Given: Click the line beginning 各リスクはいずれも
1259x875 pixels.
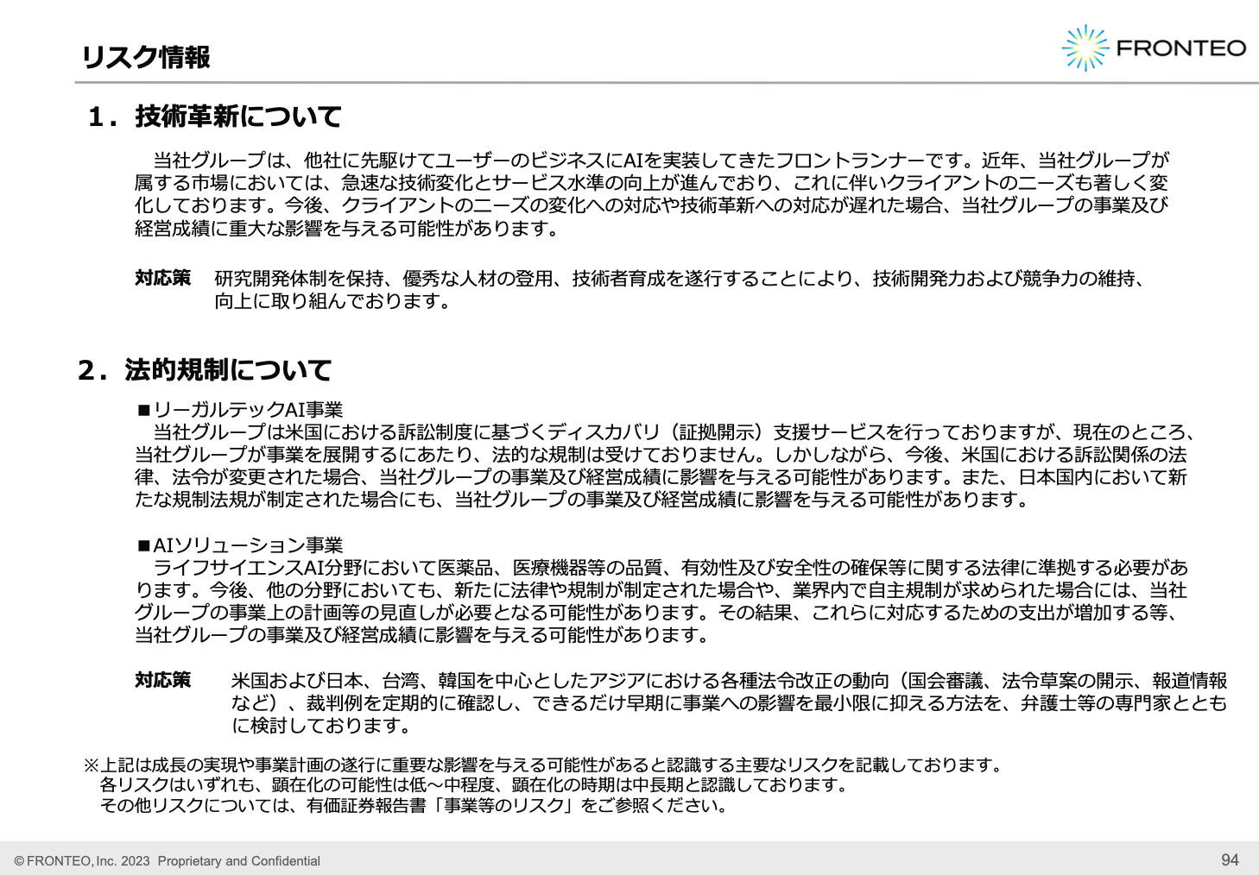Looking at the screenshot, I should (x=476, y=784).
